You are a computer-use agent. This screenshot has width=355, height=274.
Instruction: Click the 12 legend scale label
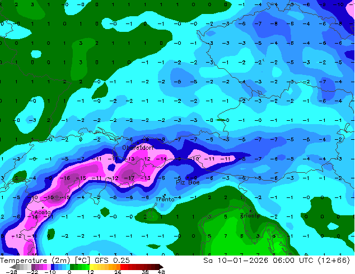[x=91, y=272]
